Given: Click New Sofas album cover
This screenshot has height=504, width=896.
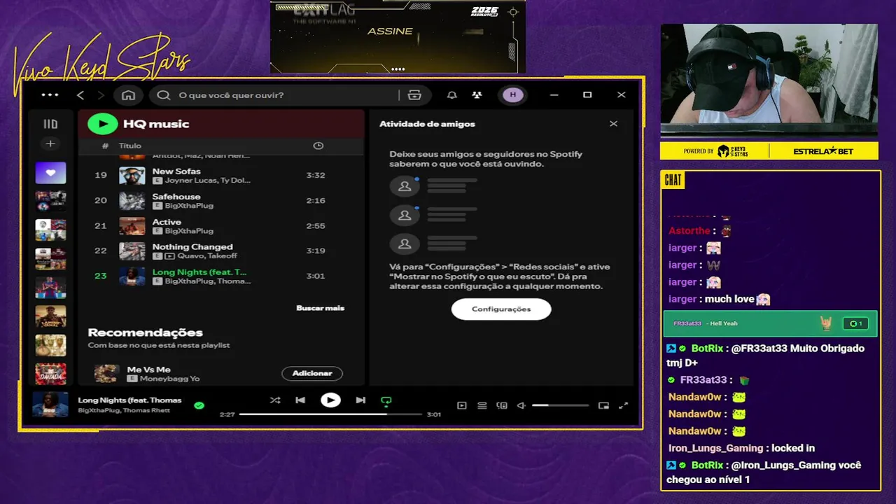Looking at the screenshot, I should coord(132,175).
